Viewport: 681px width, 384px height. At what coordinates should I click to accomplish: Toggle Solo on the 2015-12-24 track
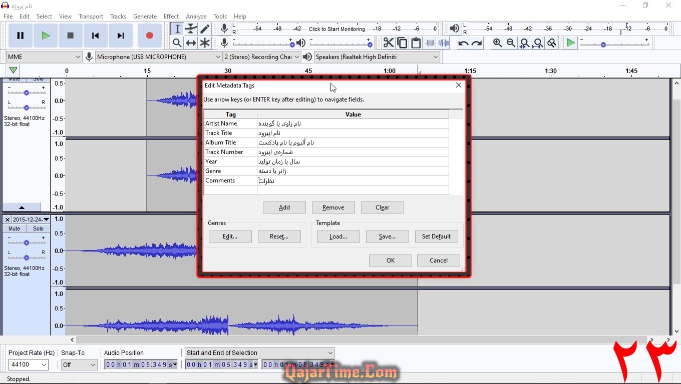click(38, 228)
